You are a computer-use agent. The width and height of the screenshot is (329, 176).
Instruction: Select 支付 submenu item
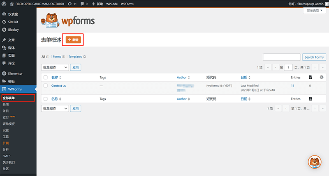6,117
